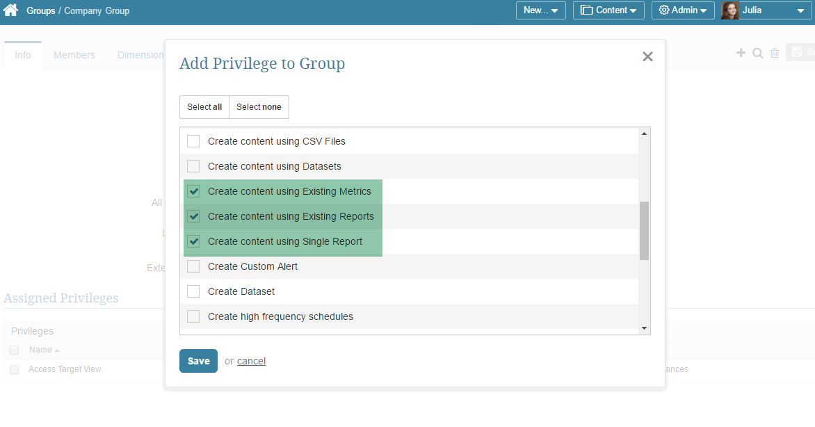Click Julia's profile avatar picture
The height and width of the screenshot is (427, 815).
pos(729,10)
